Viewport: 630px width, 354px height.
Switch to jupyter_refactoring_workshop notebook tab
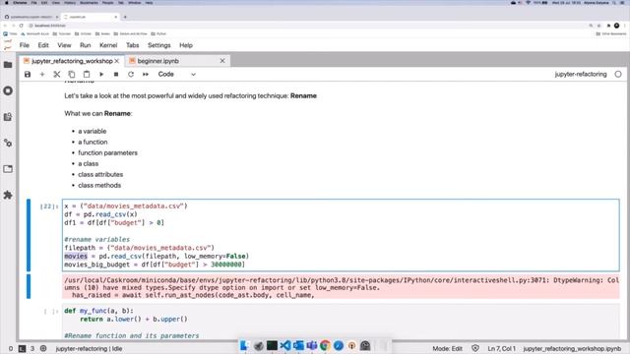click(72, 61)
